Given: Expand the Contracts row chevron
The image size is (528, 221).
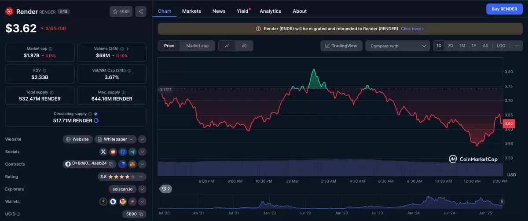Looking at the screenshot, I should 142,164.
